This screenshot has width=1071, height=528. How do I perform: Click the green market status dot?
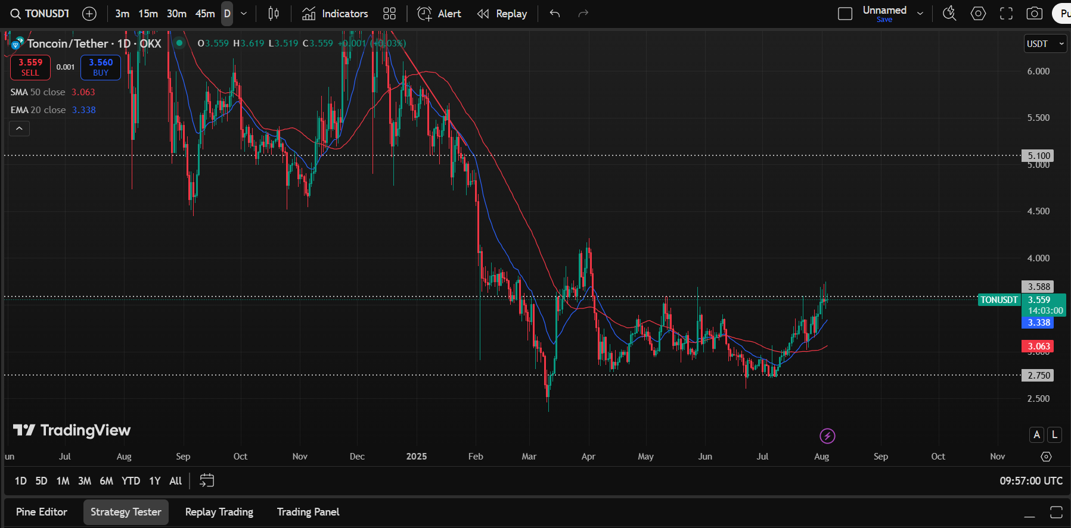coord(179,43)
